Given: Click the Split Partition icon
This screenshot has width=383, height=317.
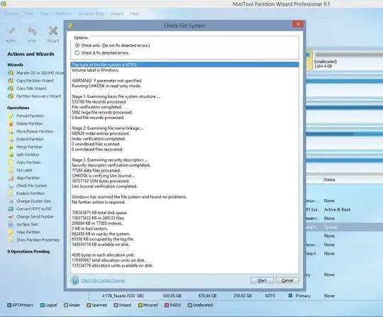Looking at the screenshot, I should point(11,155).
